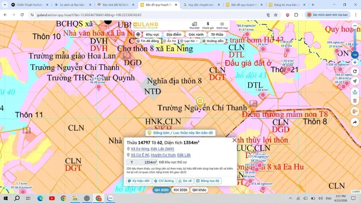
Task: Open the Tờ thửa search tab
Action: coord(217,34)
